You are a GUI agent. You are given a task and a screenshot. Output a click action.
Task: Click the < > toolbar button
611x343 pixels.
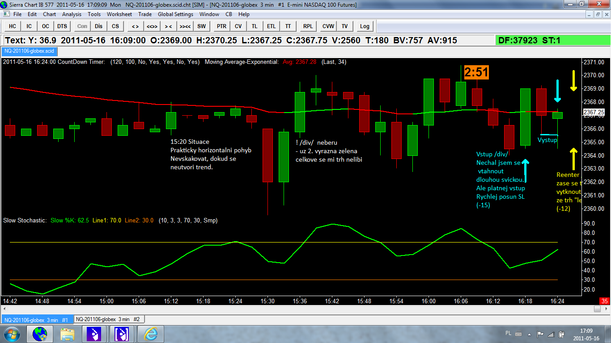[x=135, y=26]
